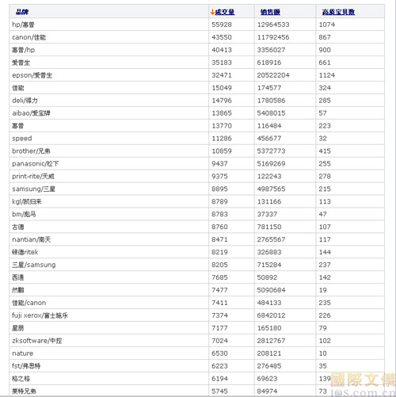Click the 20522204 sales value
396x397 pixels.
pos(273,75)
